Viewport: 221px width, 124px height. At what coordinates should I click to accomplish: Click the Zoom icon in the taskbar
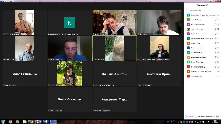(53, 122)
